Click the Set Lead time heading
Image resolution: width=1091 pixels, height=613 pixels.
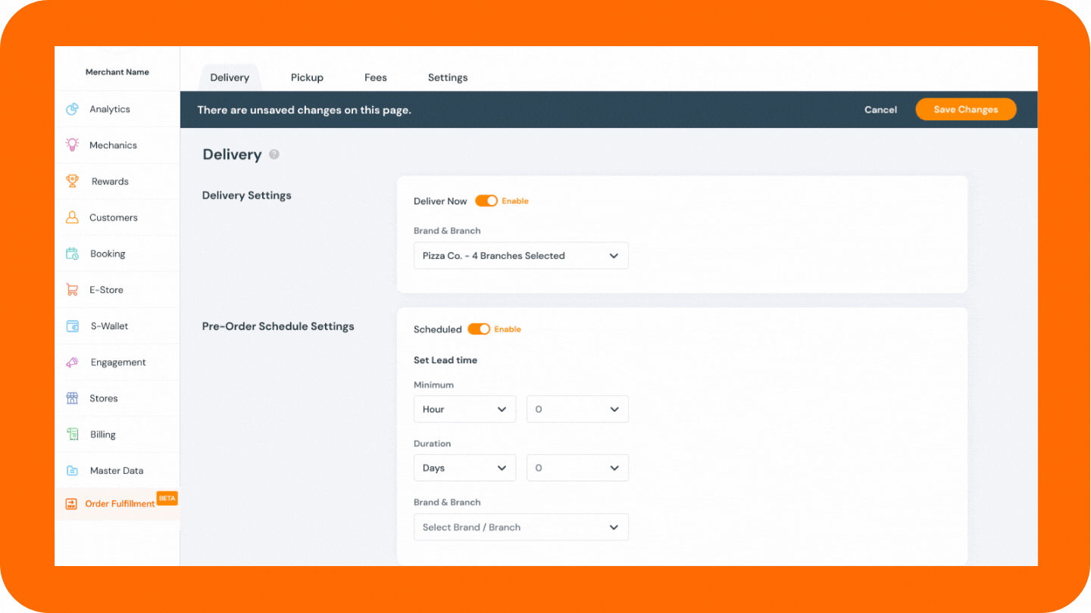point(445,360)
